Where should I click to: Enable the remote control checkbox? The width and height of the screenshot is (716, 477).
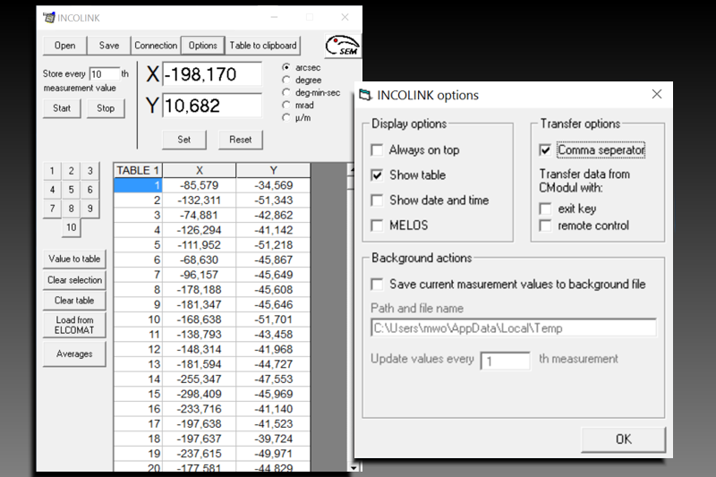545,226
